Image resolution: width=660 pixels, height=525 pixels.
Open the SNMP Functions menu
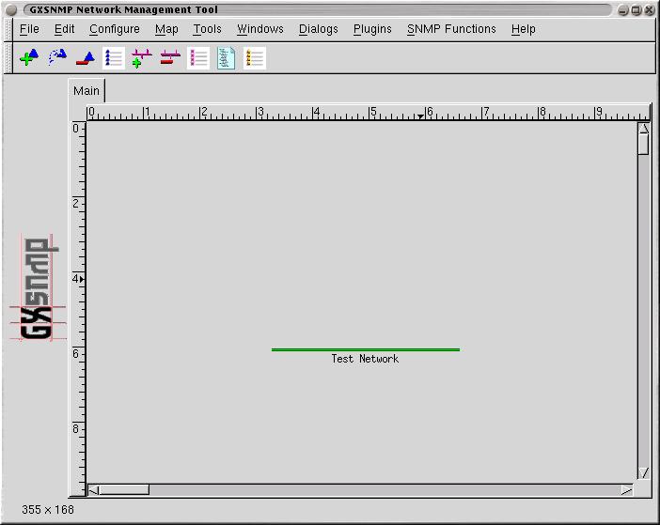click(451, 29)
